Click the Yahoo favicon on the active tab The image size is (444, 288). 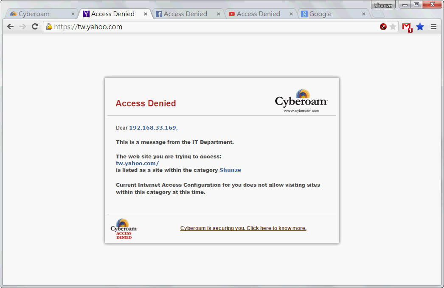tap(86, 14)
